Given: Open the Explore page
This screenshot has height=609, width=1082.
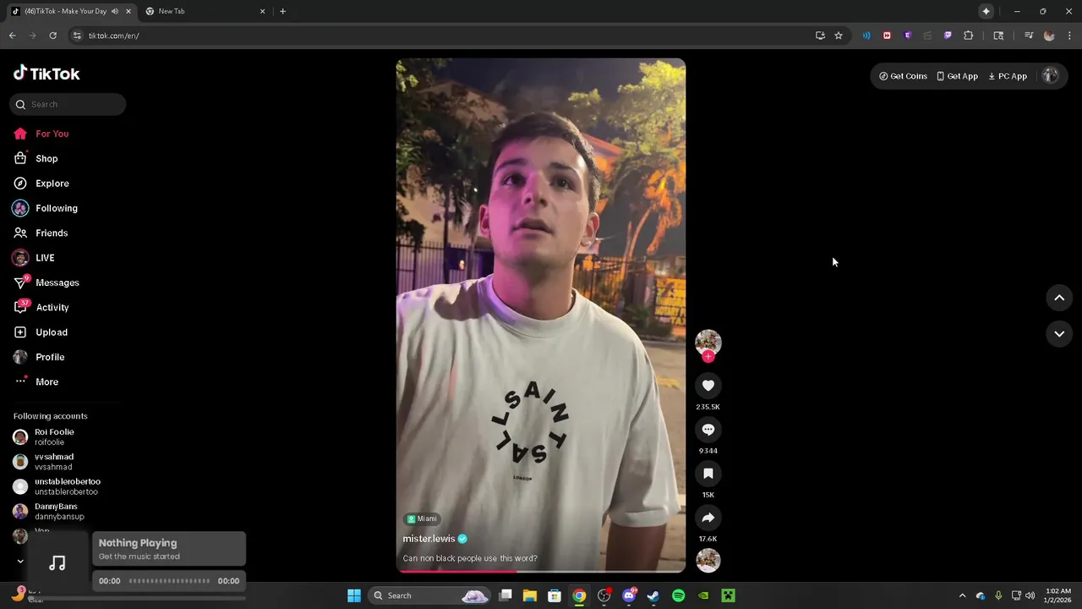Looking at the screenshot, I should (41, 184).
